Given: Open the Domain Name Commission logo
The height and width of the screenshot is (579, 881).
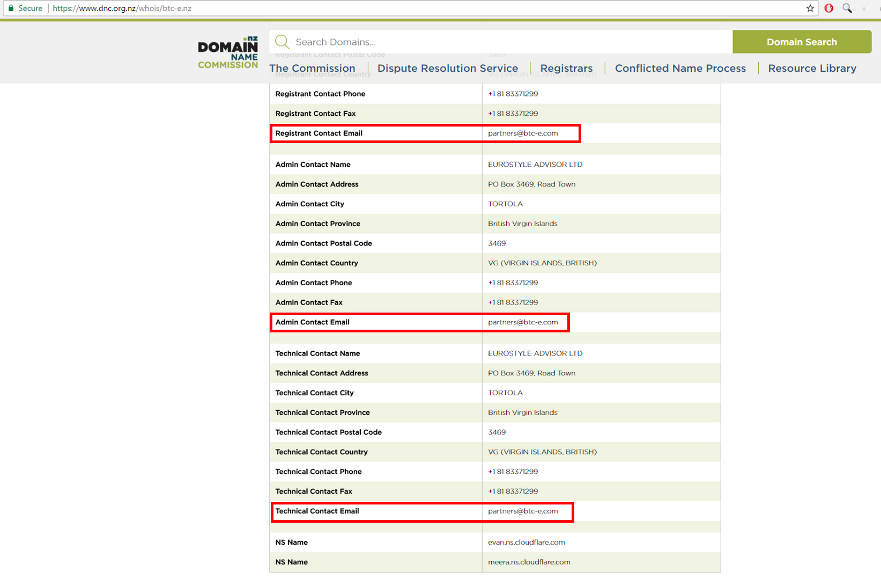Looking at the screenshot, I should (228, 53).
